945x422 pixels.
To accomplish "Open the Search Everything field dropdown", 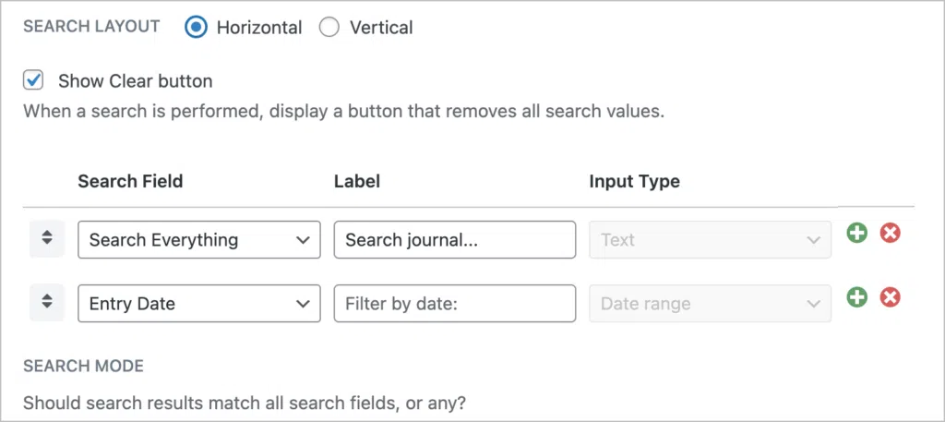I will pos(199,240).
